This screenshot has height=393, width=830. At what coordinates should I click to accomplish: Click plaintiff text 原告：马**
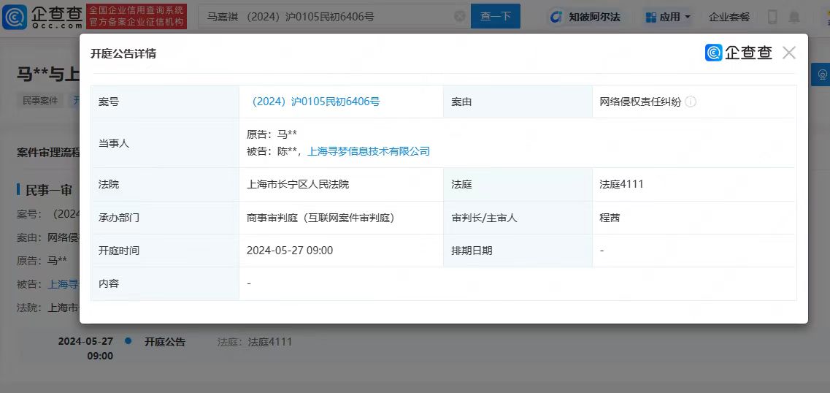click(x=272, y=134)
